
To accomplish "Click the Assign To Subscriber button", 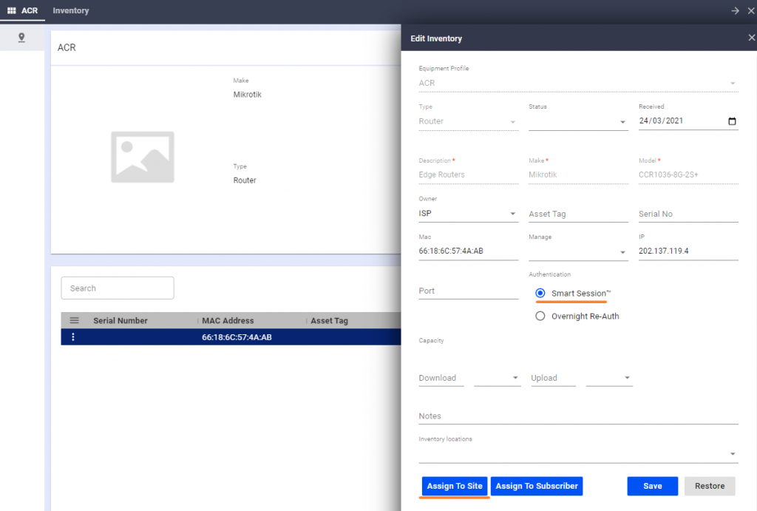I will [536, 486].
